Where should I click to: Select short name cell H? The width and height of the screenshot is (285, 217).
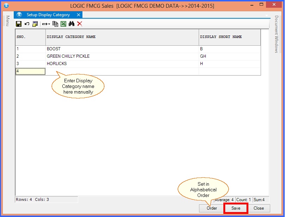[x=230, y=64]
